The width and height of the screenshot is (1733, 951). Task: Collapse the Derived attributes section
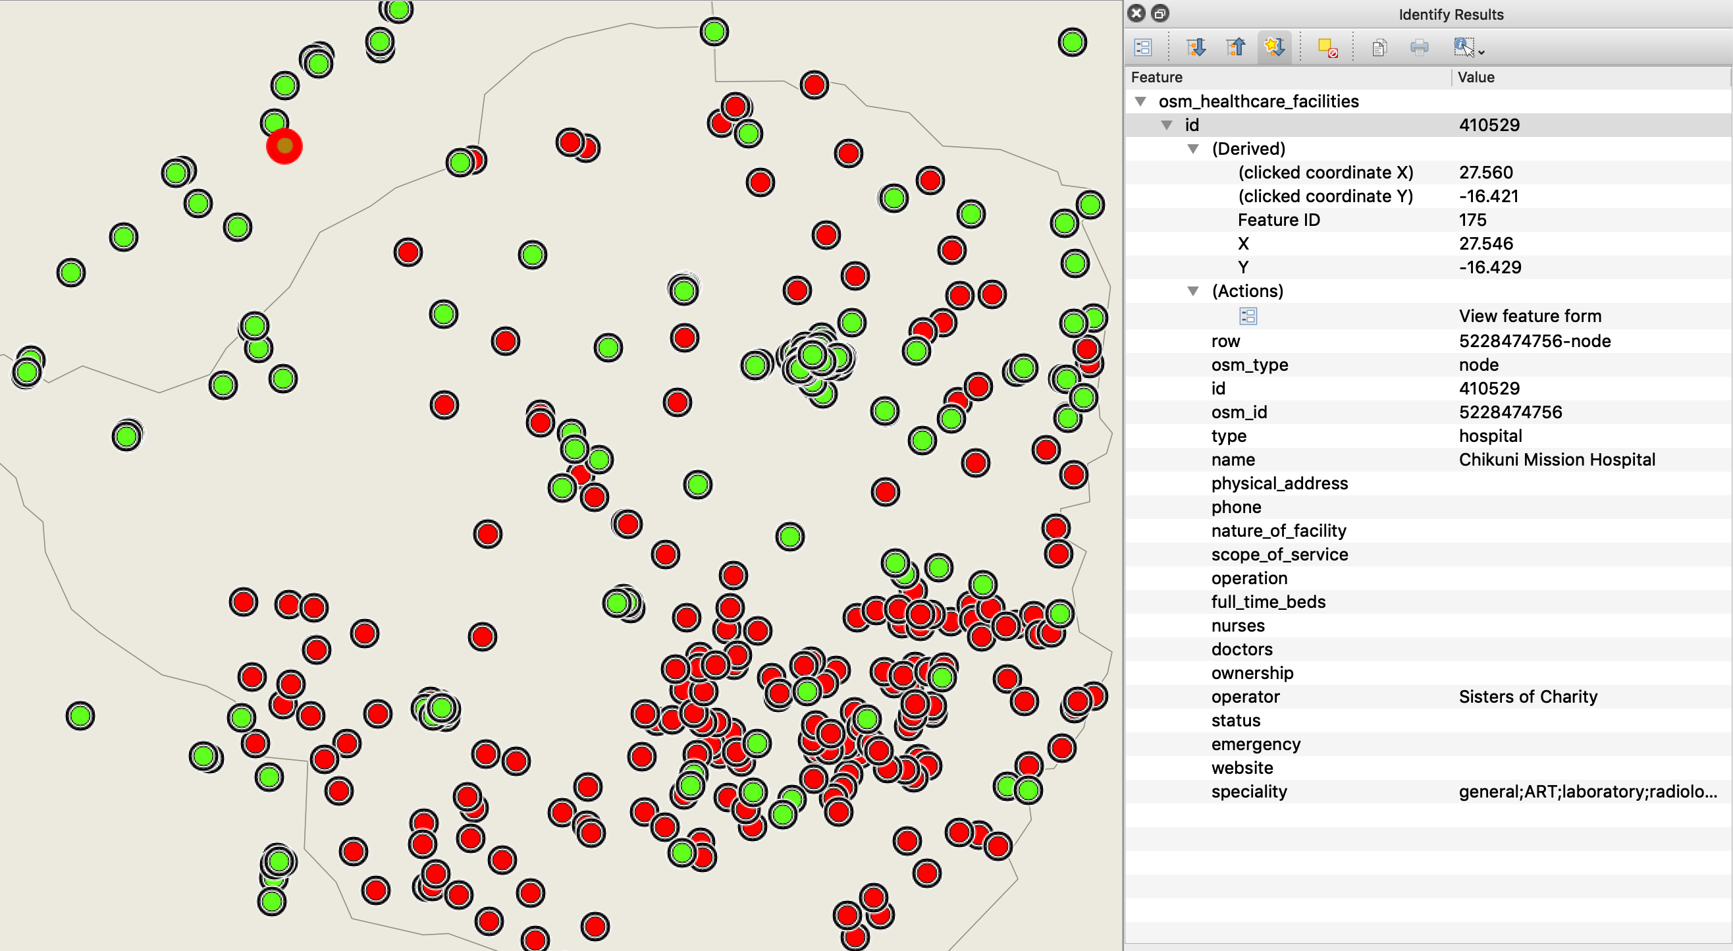click(1193, 148)
